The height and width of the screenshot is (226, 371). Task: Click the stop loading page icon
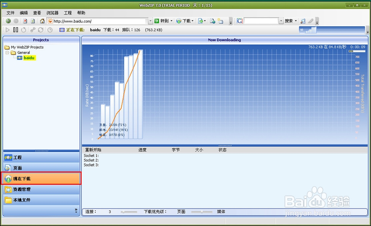tap(25, 21)
